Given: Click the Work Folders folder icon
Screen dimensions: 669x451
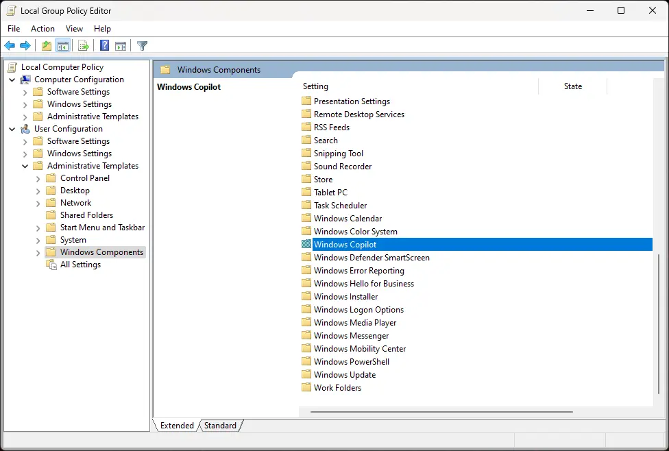Looking at the screenshot, I should (x=306, y=387).
